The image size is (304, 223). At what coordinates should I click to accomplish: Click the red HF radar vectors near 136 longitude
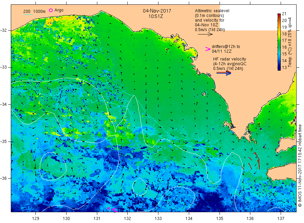[x=251, y=161]
